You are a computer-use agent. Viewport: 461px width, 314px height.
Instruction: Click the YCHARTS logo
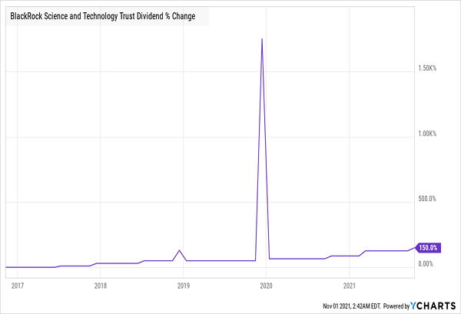point(433,306)
